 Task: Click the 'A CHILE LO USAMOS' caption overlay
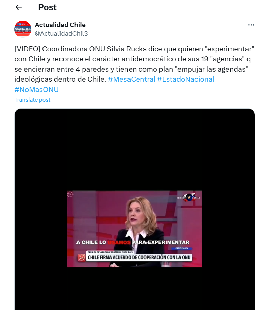[133, 242]
